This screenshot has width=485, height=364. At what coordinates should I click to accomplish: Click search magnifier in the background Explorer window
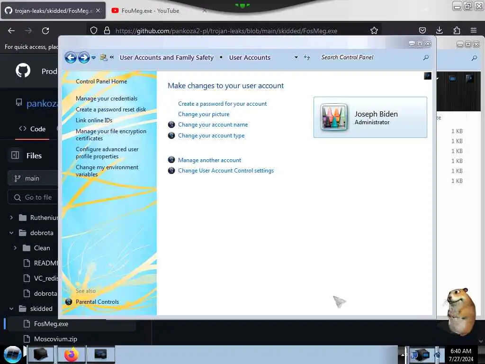[x=474, y=58]
